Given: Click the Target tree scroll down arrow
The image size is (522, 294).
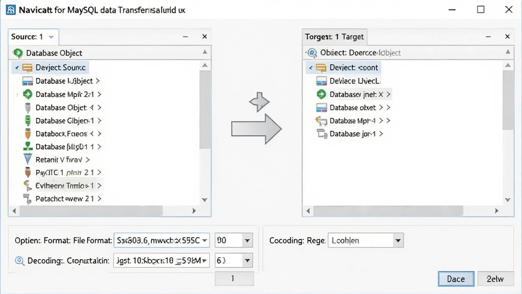Looking at the screenshot, I should click(x=508, y=200).
